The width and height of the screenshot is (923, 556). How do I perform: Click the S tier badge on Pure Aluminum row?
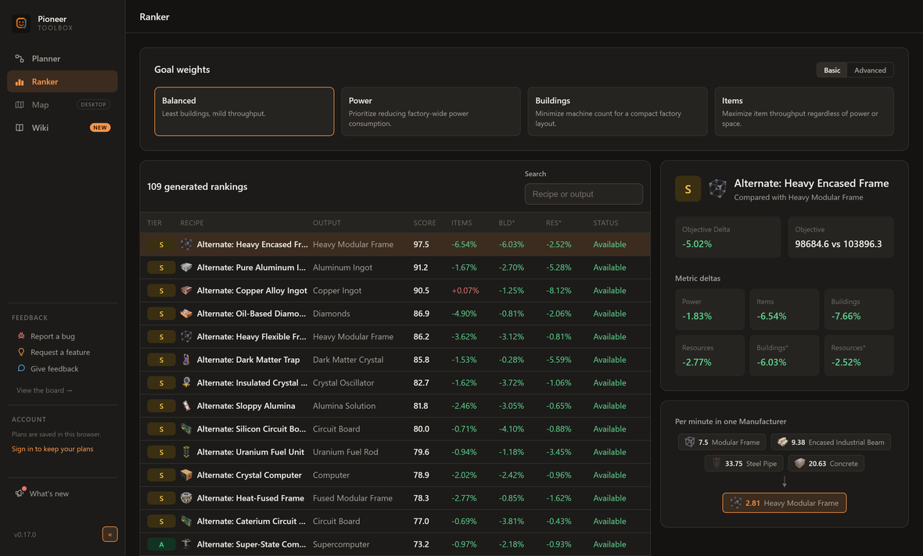(161, 267)
